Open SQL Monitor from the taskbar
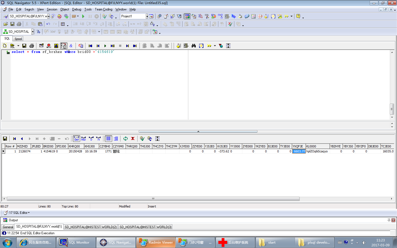The height and width of the screenshot is (248, 397). tap(76, 242)
